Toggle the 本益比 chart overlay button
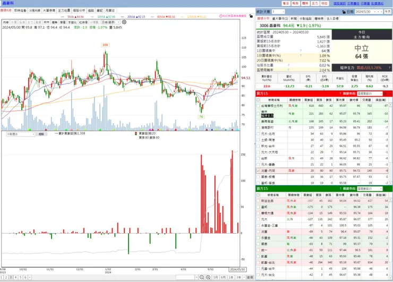 pyautogui.click(x=72, y=22)
